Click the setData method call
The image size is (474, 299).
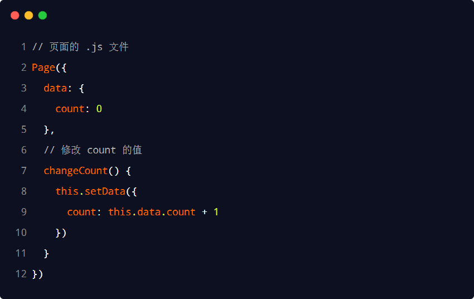[105, 191]
